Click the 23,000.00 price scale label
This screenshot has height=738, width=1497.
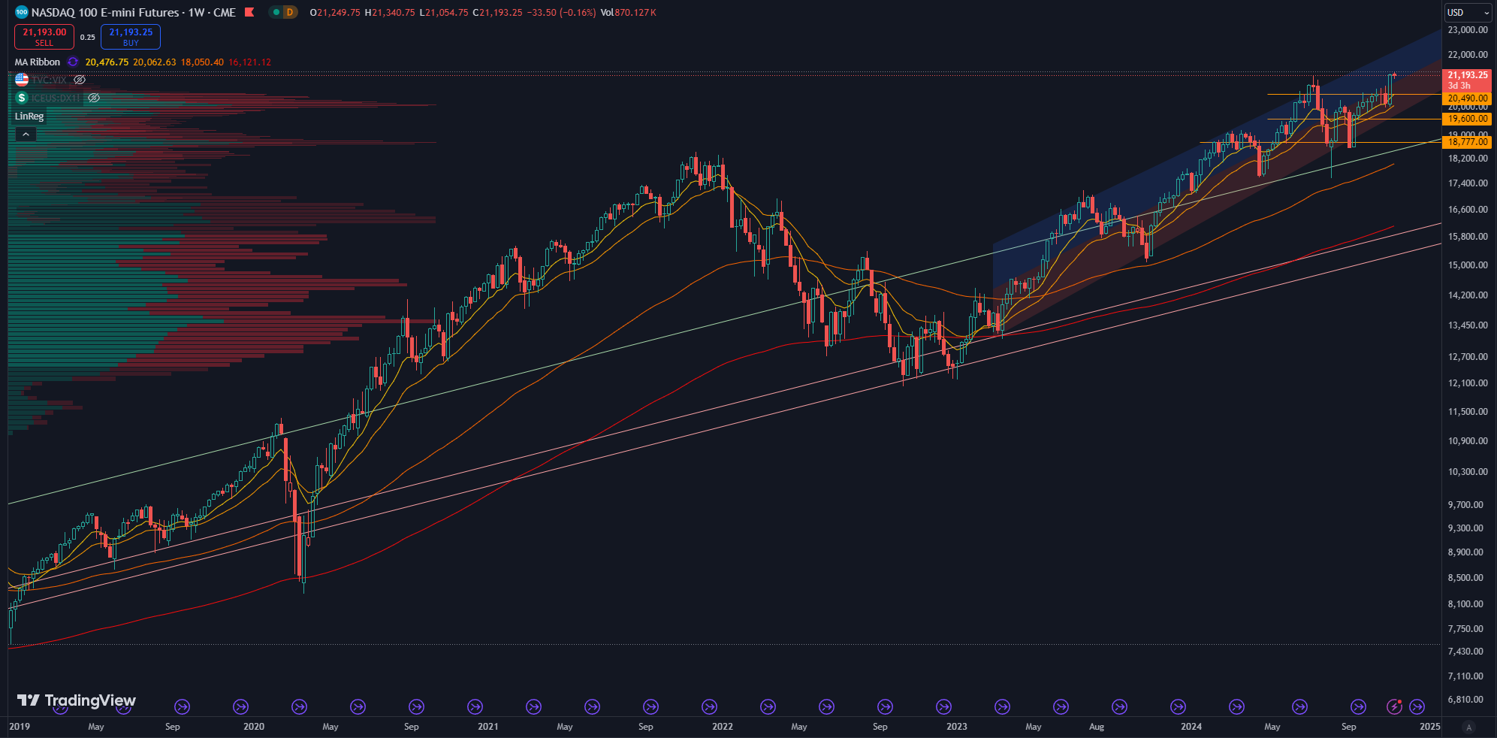coord(1468,30)
